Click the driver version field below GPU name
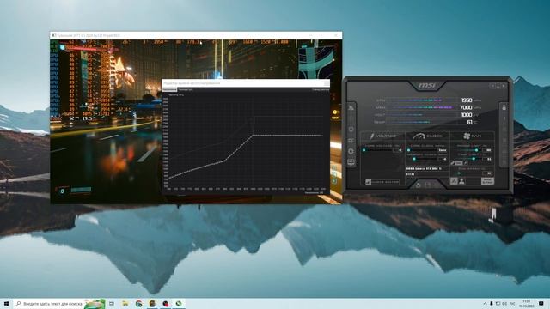550x309 pixels. click(x=428, y=174)
